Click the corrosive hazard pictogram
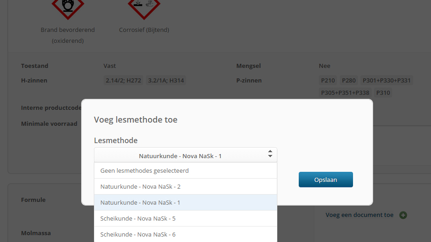This screenshot has width=431, height=242. tap(144, 8)
